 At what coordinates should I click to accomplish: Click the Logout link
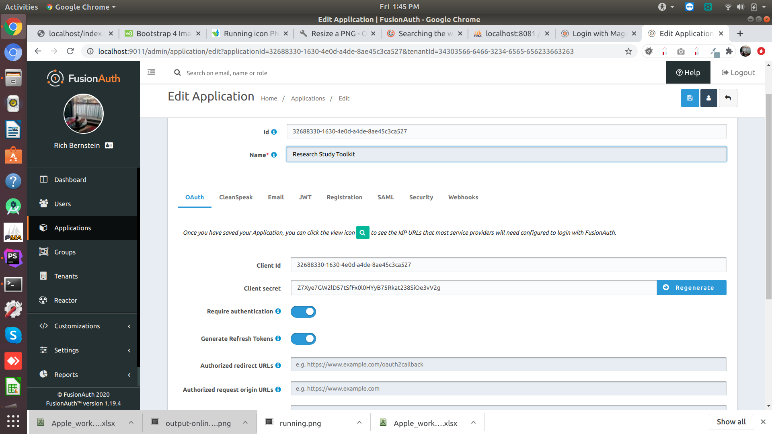pyautogui.click(x=738, y=73)
